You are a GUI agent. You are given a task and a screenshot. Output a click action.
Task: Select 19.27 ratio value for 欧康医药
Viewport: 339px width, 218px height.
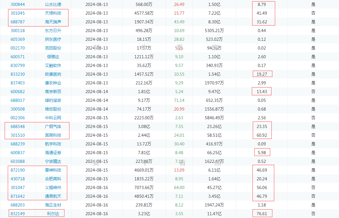pyautogui.click(x=262, y=74)
